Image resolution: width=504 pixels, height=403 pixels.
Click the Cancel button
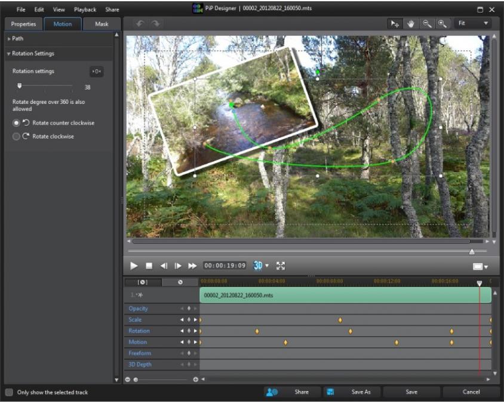coord(471,392)
